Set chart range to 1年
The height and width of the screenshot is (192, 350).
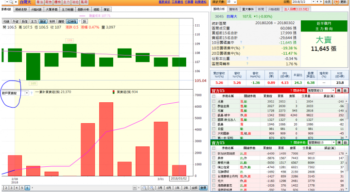pos(177,188)
